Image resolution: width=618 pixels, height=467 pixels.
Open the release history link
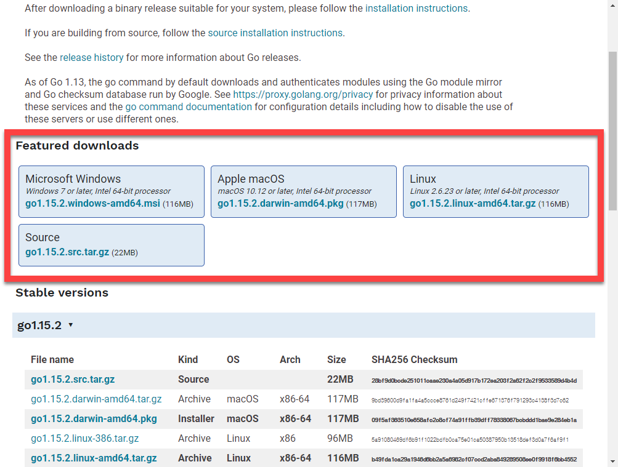tap(91, 57)
